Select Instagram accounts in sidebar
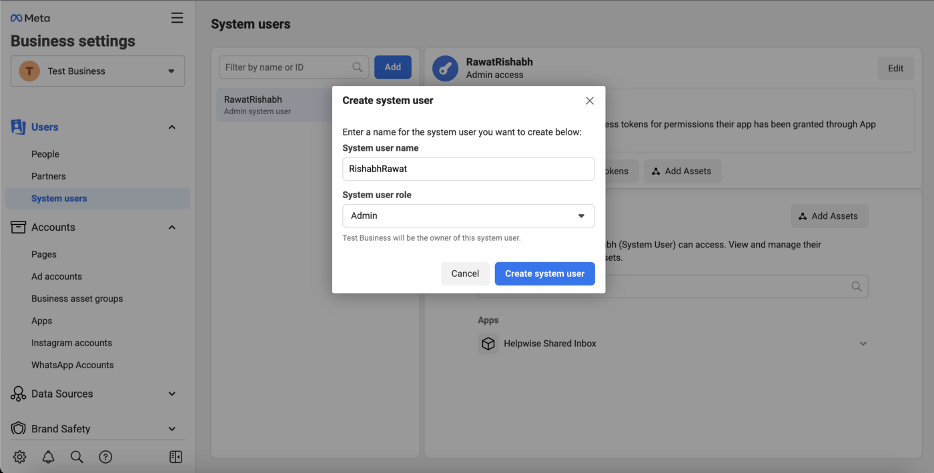Image resolution: width=934 pixels, height=473 pixels. [x=71, y=343]
